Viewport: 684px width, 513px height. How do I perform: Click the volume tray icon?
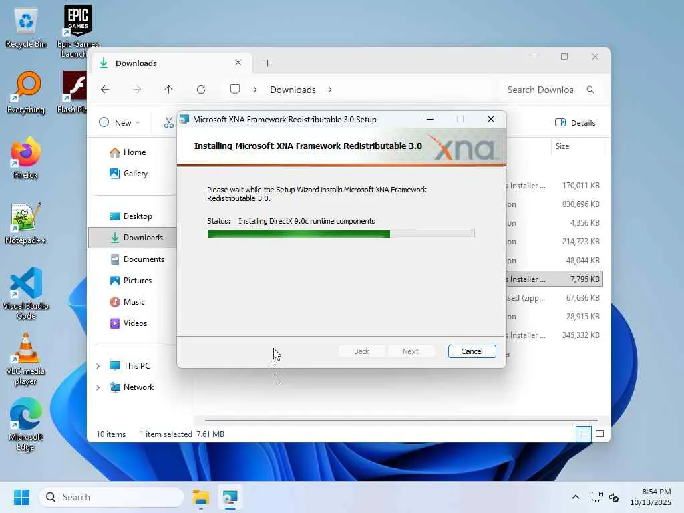click(614, 497)
